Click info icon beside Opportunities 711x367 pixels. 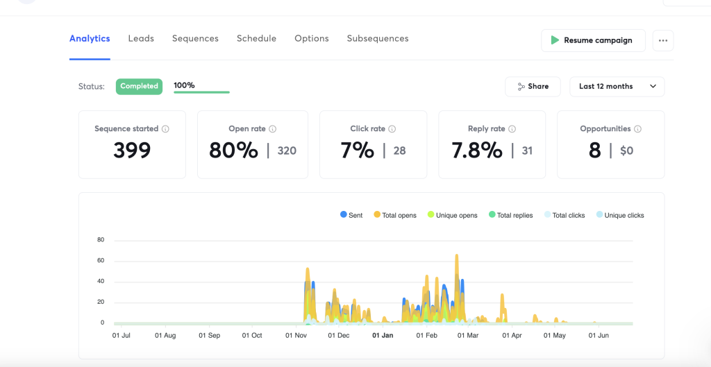[x=637, y=129]
